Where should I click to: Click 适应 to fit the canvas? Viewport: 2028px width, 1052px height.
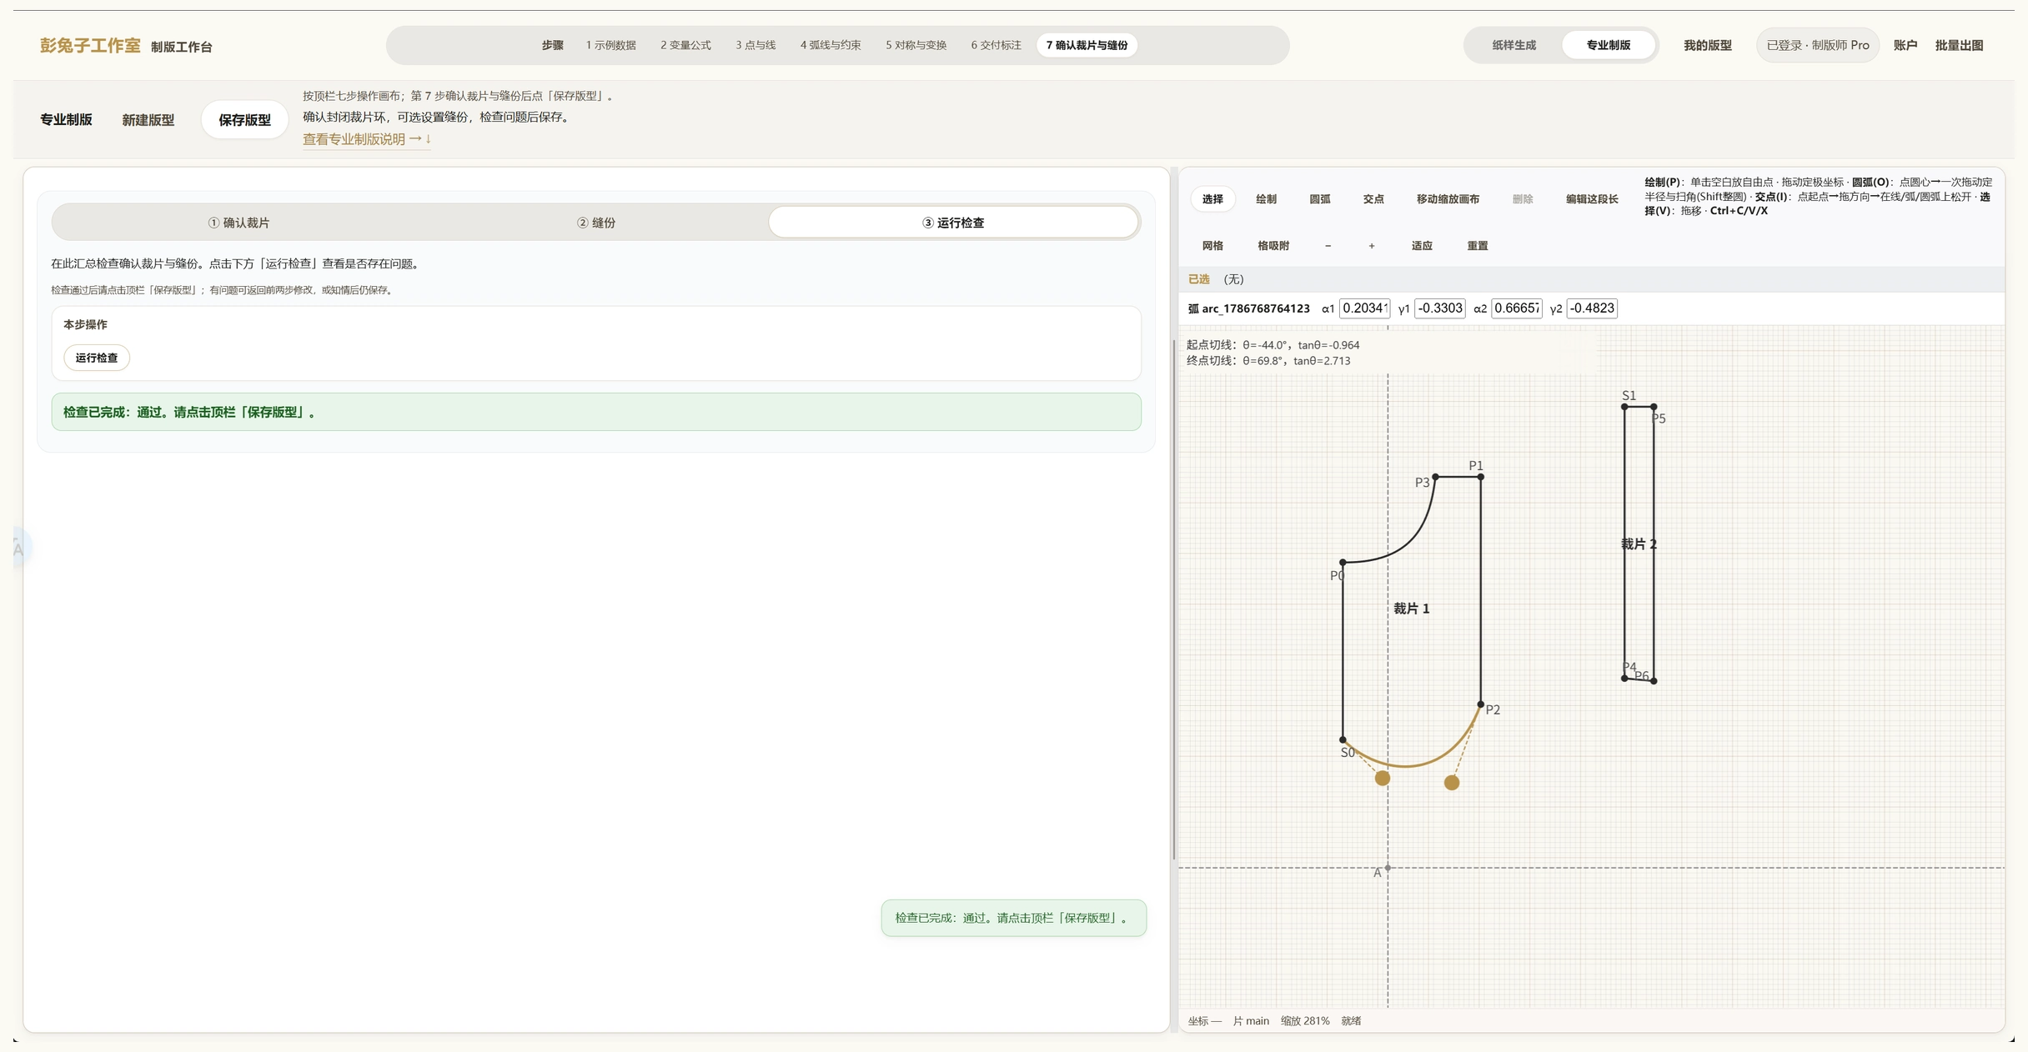[1421, 246]
